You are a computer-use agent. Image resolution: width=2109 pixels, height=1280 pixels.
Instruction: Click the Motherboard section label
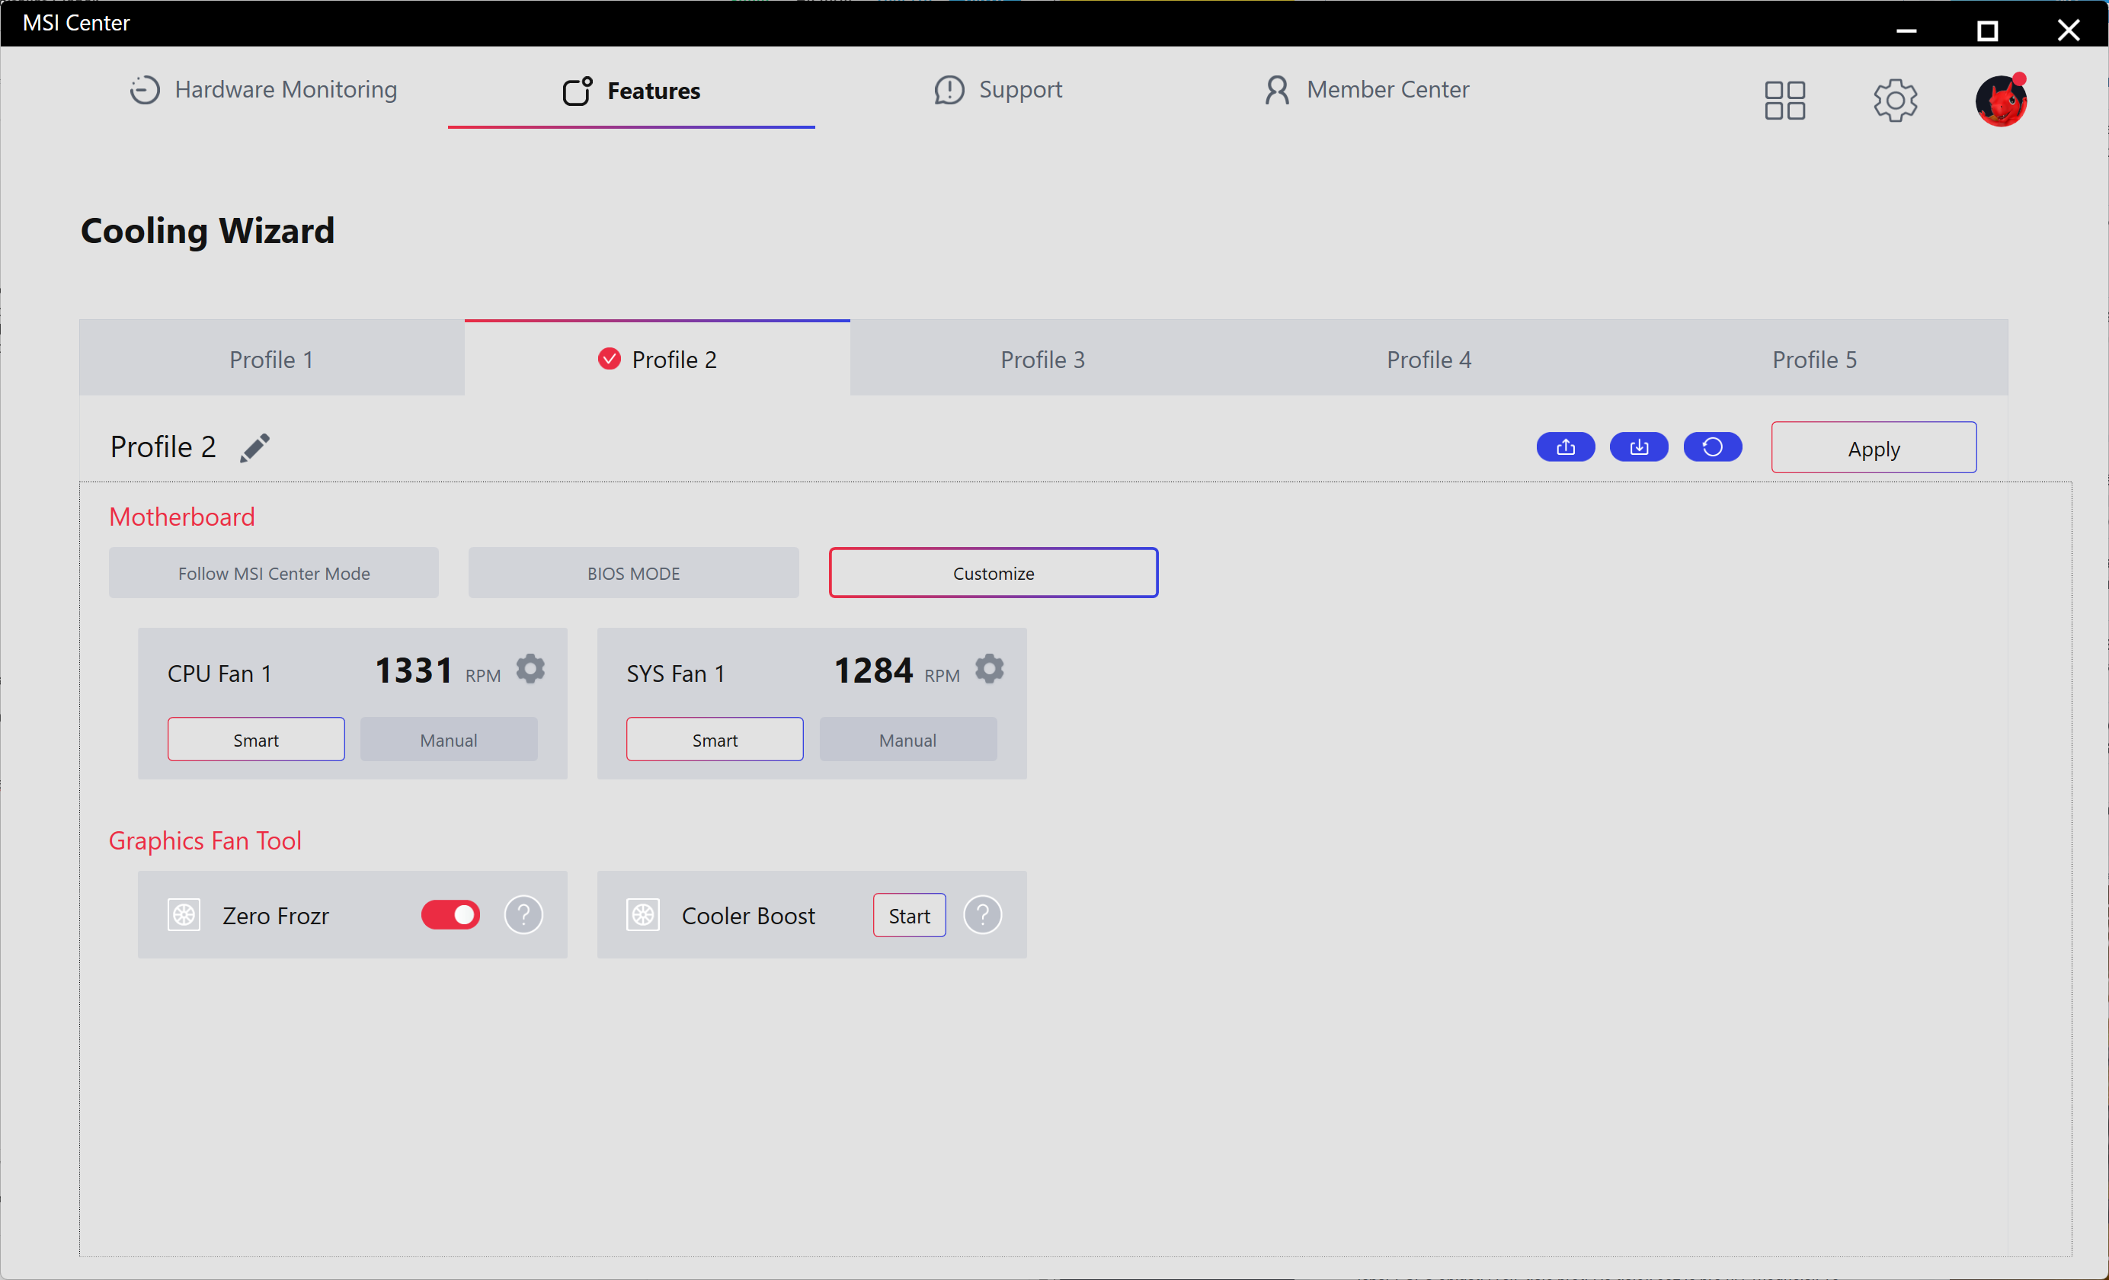coord(181,517)
